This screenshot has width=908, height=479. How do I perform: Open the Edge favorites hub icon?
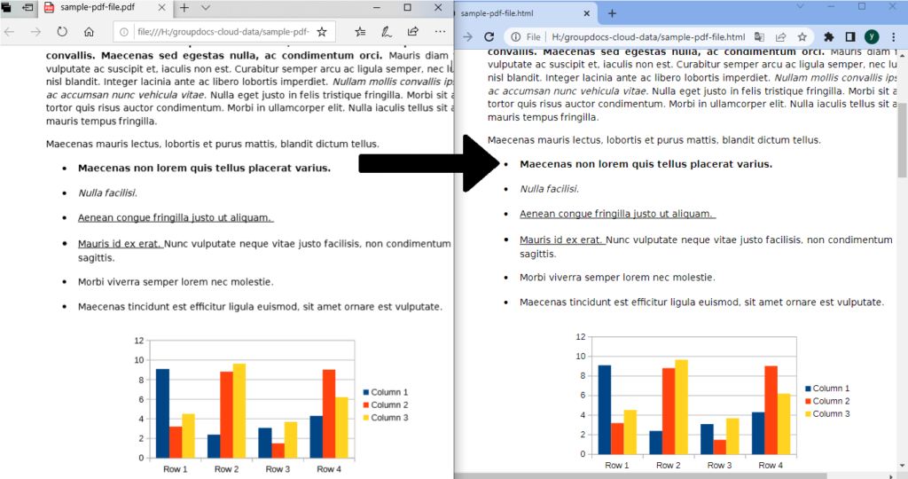click(x=360, y=32)
